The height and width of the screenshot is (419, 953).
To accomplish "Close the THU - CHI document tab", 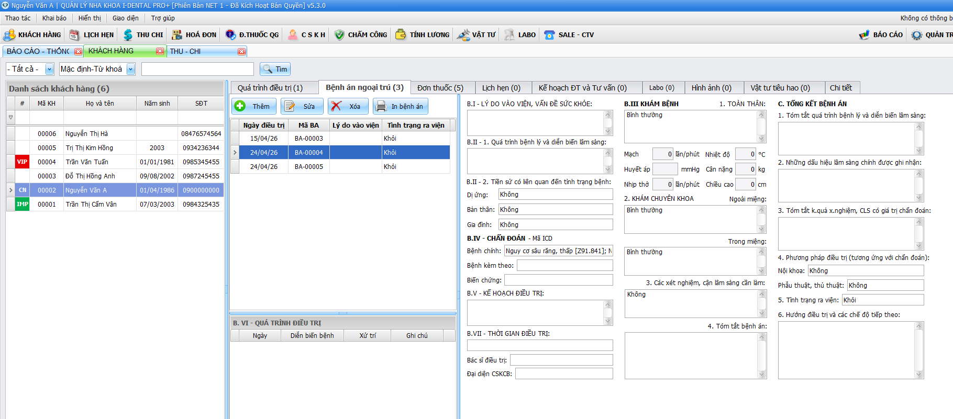I will tap(241, 51).
